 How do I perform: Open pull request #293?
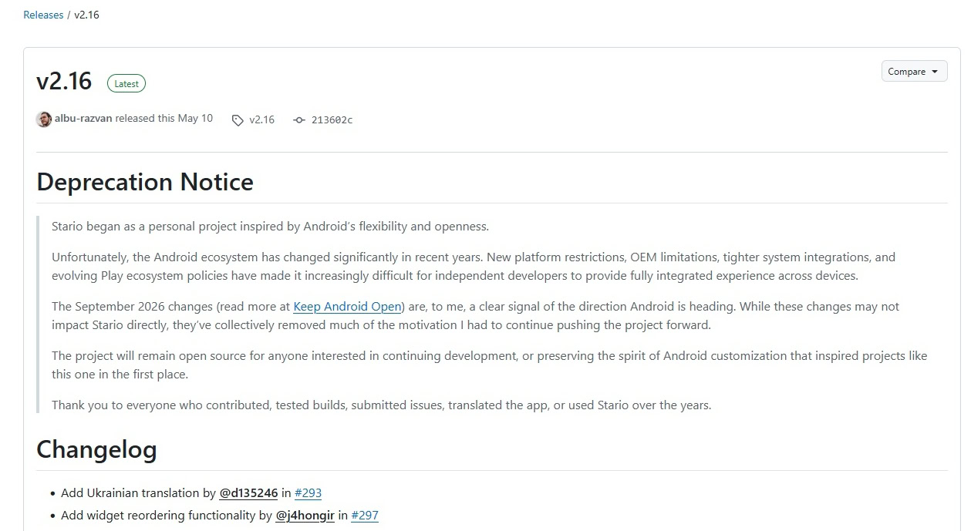point(308,493)
